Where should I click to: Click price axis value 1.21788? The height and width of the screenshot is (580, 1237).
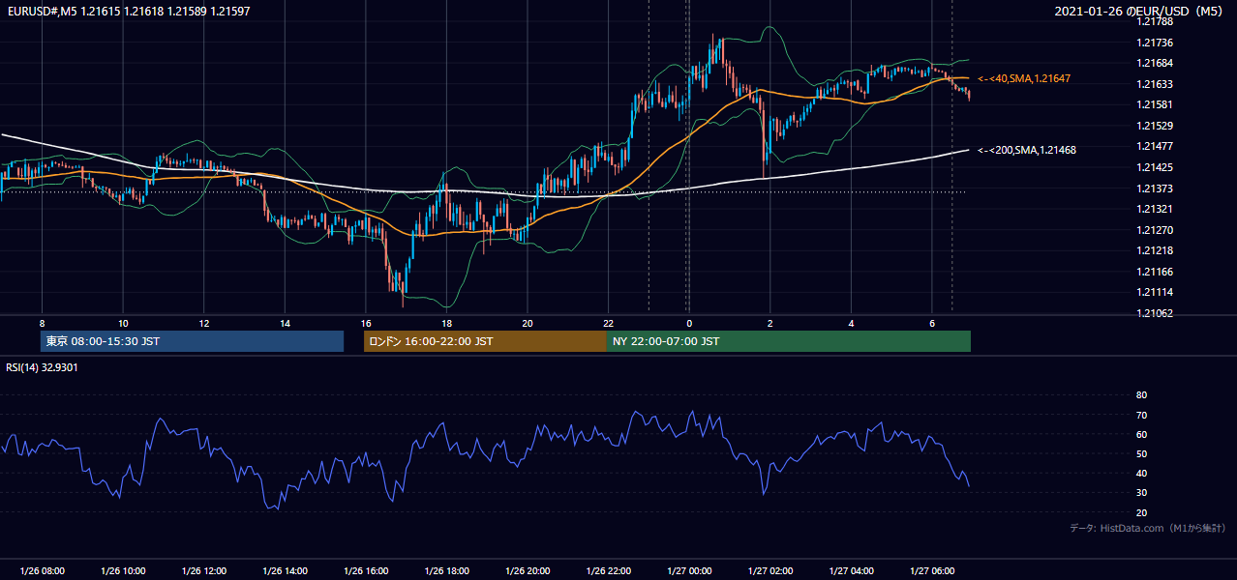pos(1156,22)
